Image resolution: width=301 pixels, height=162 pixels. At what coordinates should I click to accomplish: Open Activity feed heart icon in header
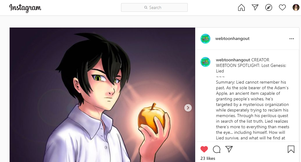click(x=282, y=7)
